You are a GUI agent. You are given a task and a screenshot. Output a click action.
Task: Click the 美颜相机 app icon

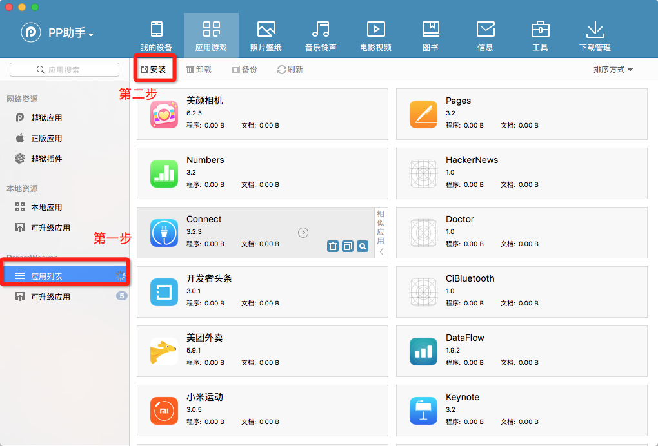164,114
